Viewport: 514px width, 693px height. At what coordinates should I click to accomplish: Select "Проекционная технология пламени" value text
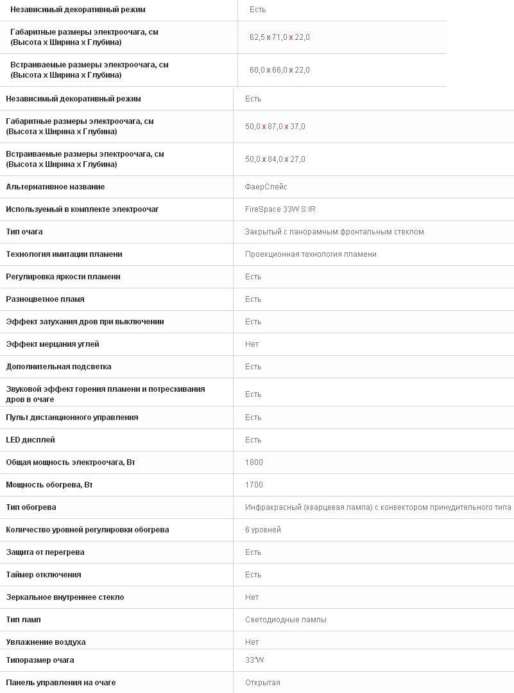pyautogui.click(x=311, y=254)
